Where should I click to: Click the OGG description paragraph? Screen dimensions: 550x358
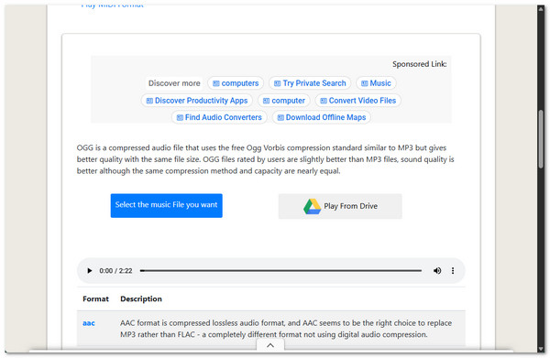(266, 159)
